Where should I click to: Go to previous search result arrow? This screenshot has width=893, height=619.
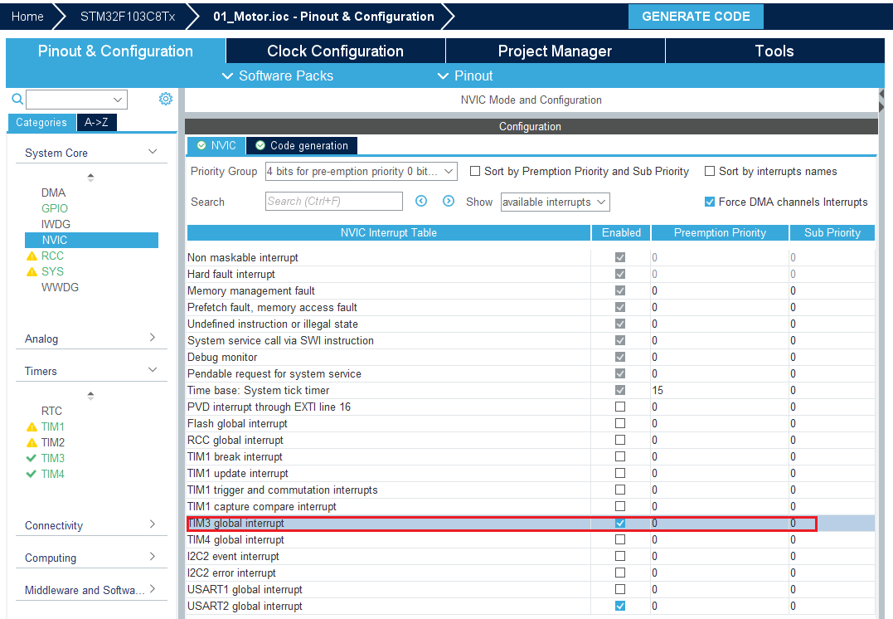[x=421, y=202]
